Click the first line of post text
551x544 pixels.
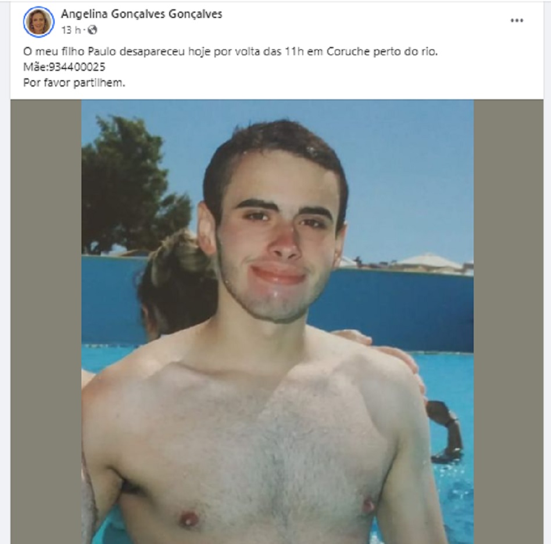click(x=231, y=52)
